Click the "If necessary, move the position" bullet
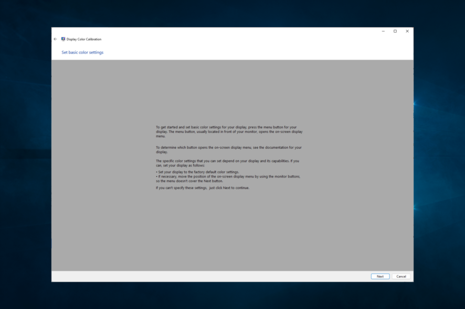 (x=228, y=179)
